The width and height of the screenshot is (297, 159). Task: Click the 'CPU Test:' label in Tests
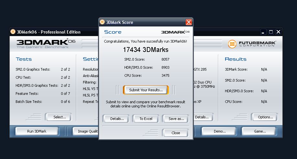tap(23, 77)
